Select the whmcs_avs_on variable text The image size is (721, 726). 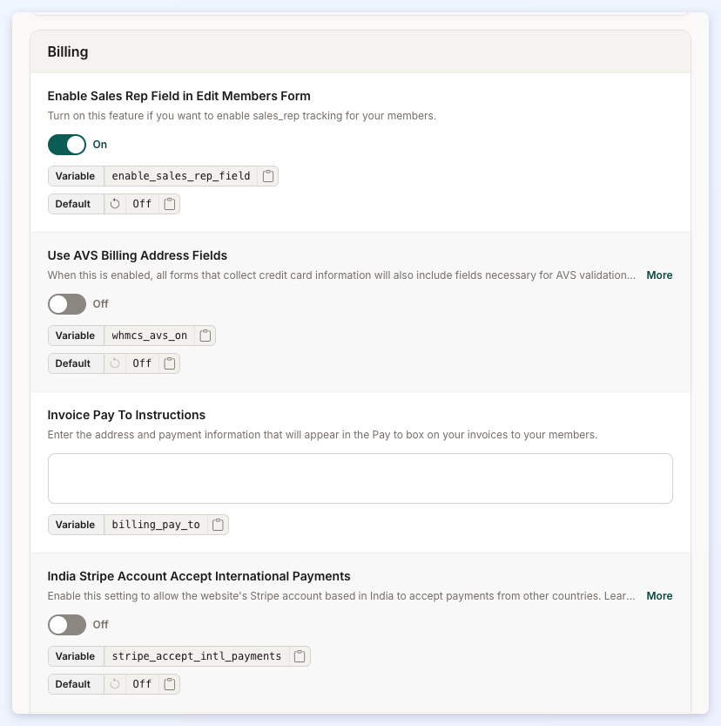tap(150, 336)
